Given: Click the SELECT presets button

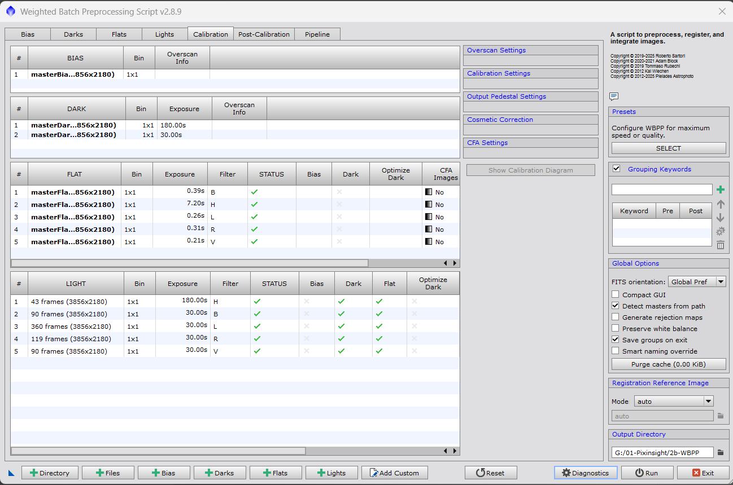Looking at the screenshot, I should 669,148.
